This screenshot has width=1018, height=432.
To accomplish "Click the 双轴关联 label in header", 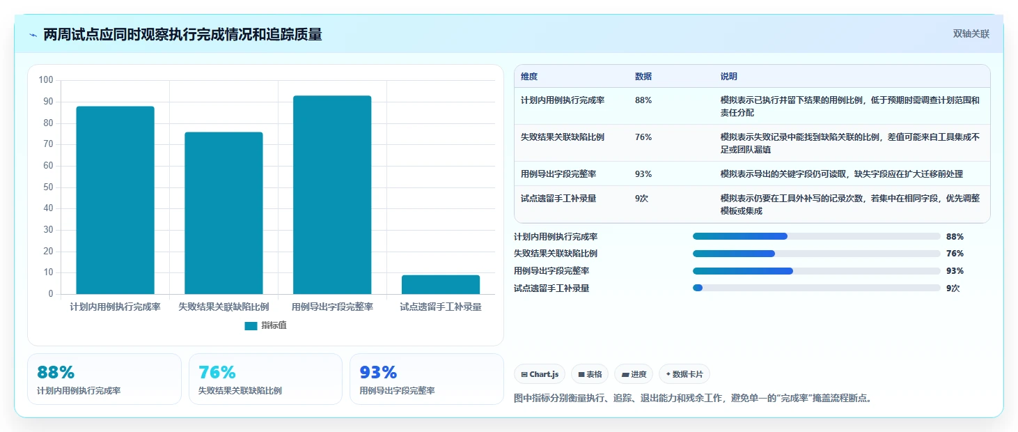I will point(971,34).
